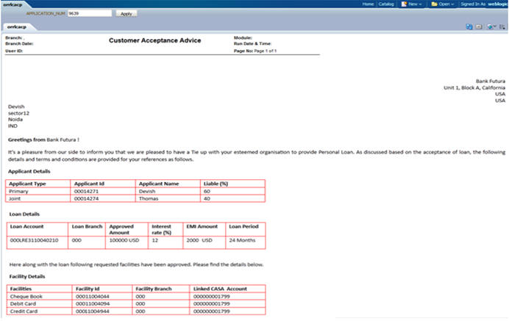This screenshot has height=321, width=509.
Task: Click the Home link in top bar
Action: click(x=368, y=4)
